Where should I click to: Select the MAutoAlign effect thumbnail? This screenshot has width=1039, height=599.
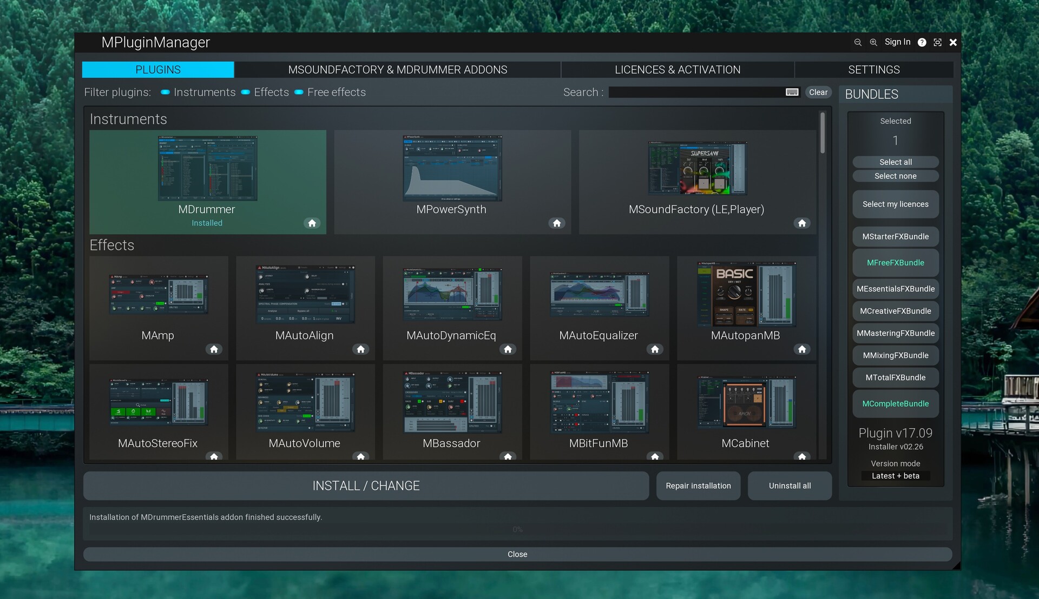pos(305,294)
